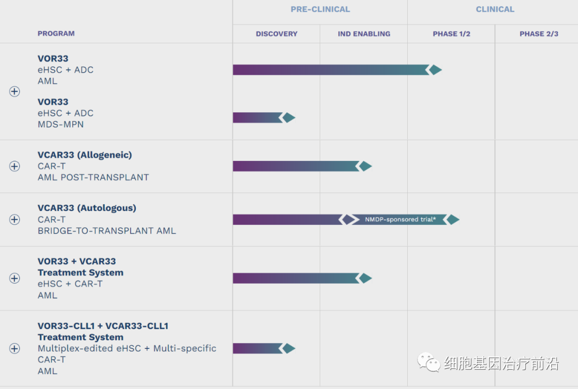Expand the VOR33 + VCAR33 Treatment System row

point(14,278)
